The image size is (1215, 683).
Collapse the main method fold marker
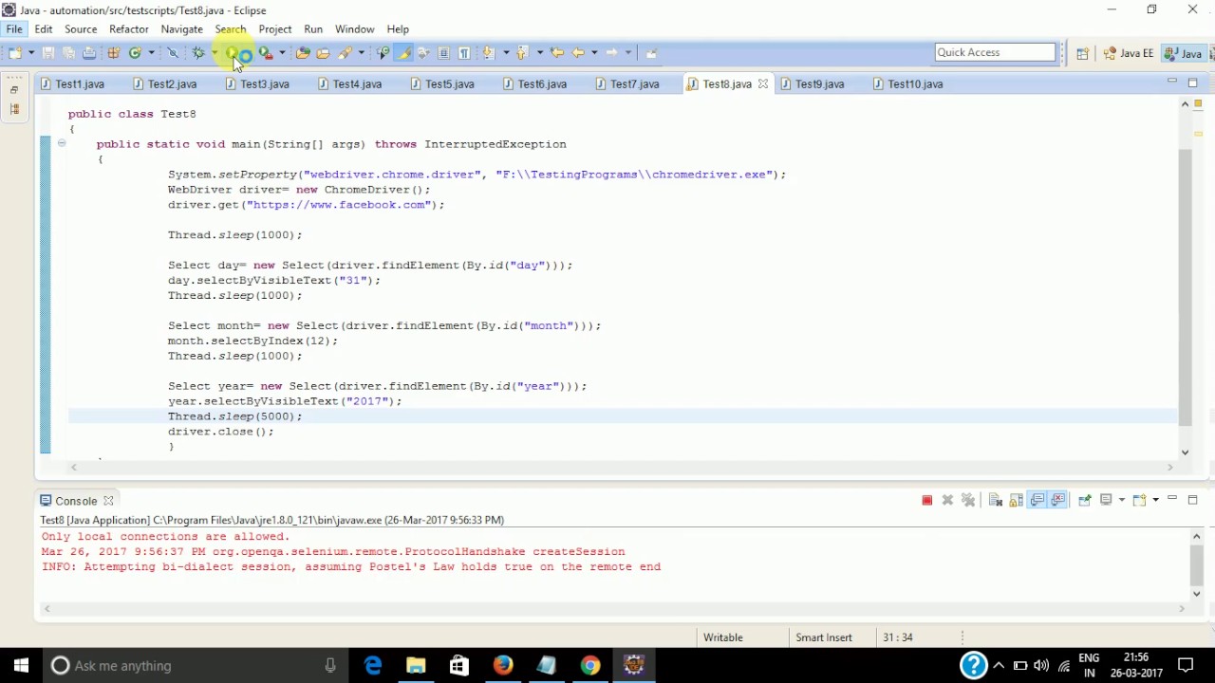[x=62, y=144]
